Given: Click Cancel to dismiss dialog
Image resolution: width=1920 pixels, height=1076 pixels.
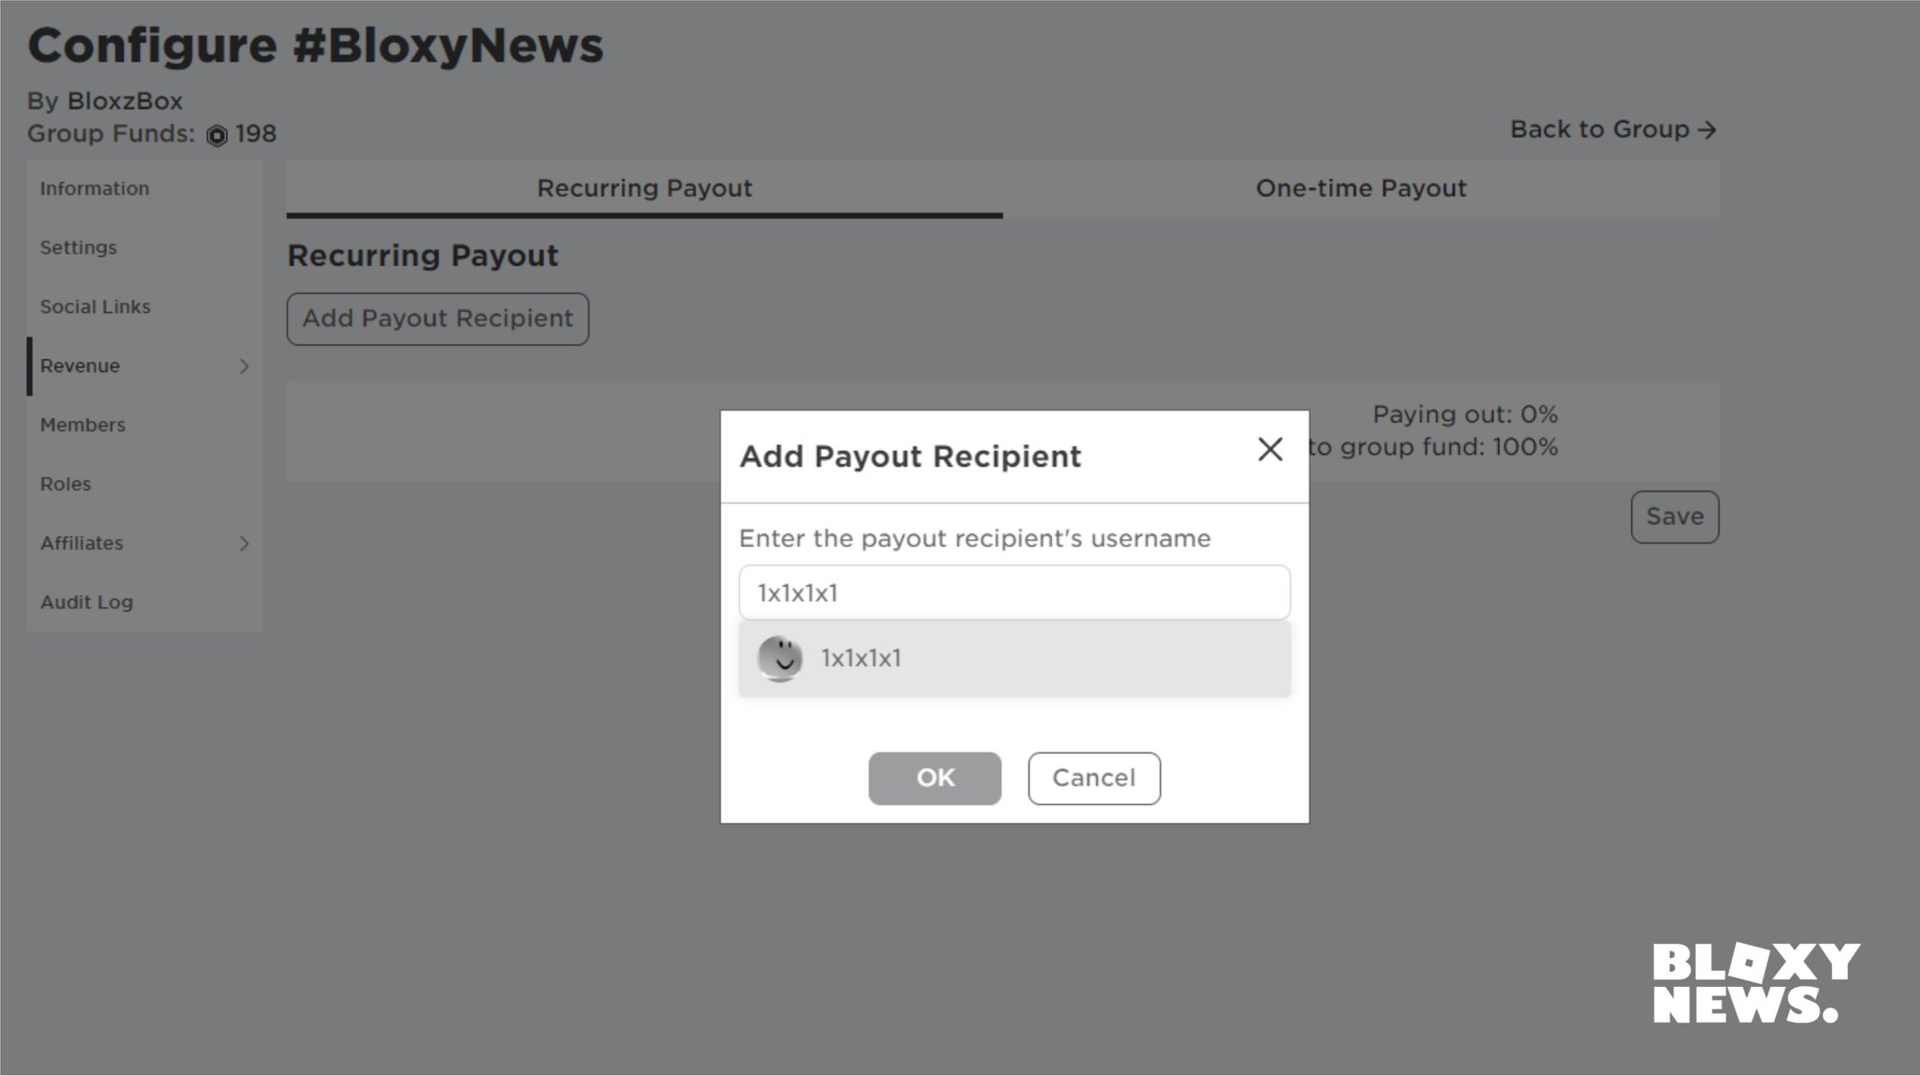Looking at the screenshot, I should [1092, 777].
